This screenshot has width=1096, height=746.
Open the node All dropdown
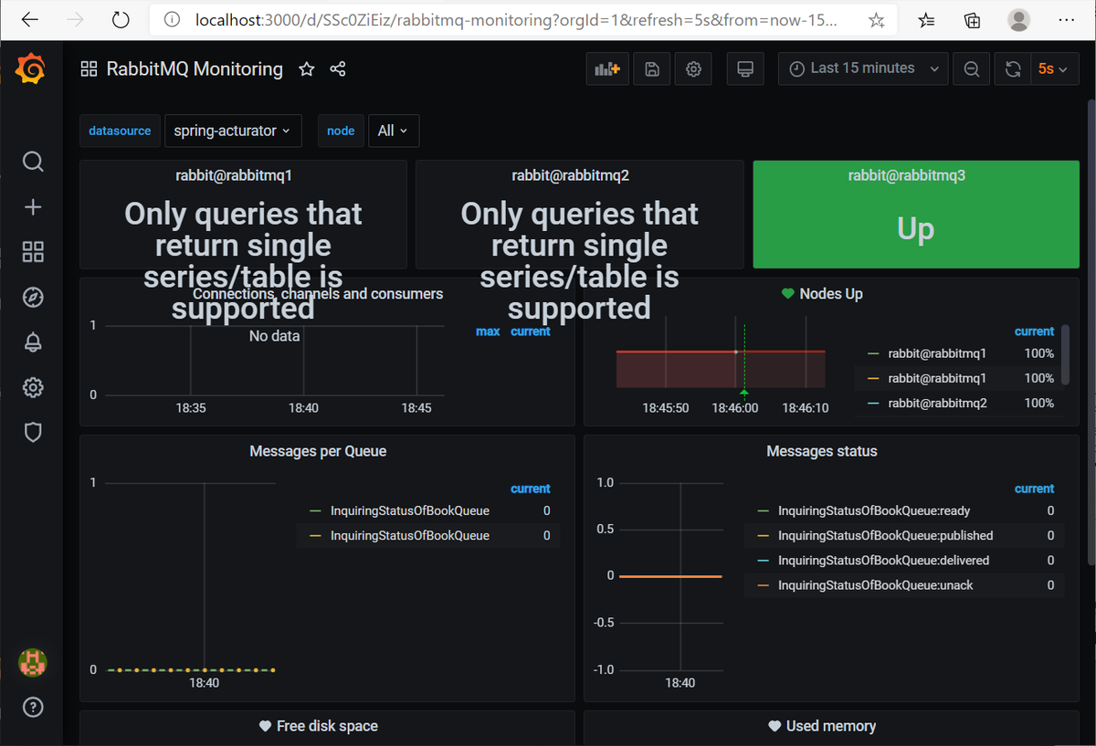coord(394,131)
